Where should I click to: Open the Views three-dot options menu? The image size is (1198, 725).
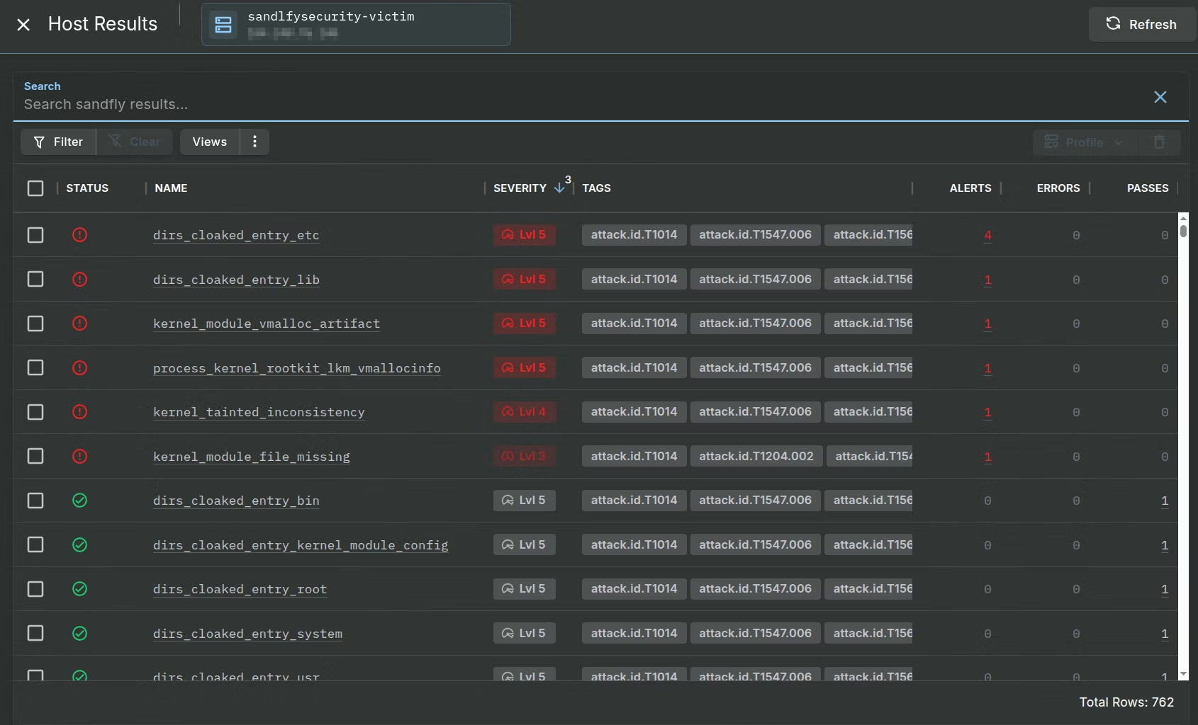(254, 142)
